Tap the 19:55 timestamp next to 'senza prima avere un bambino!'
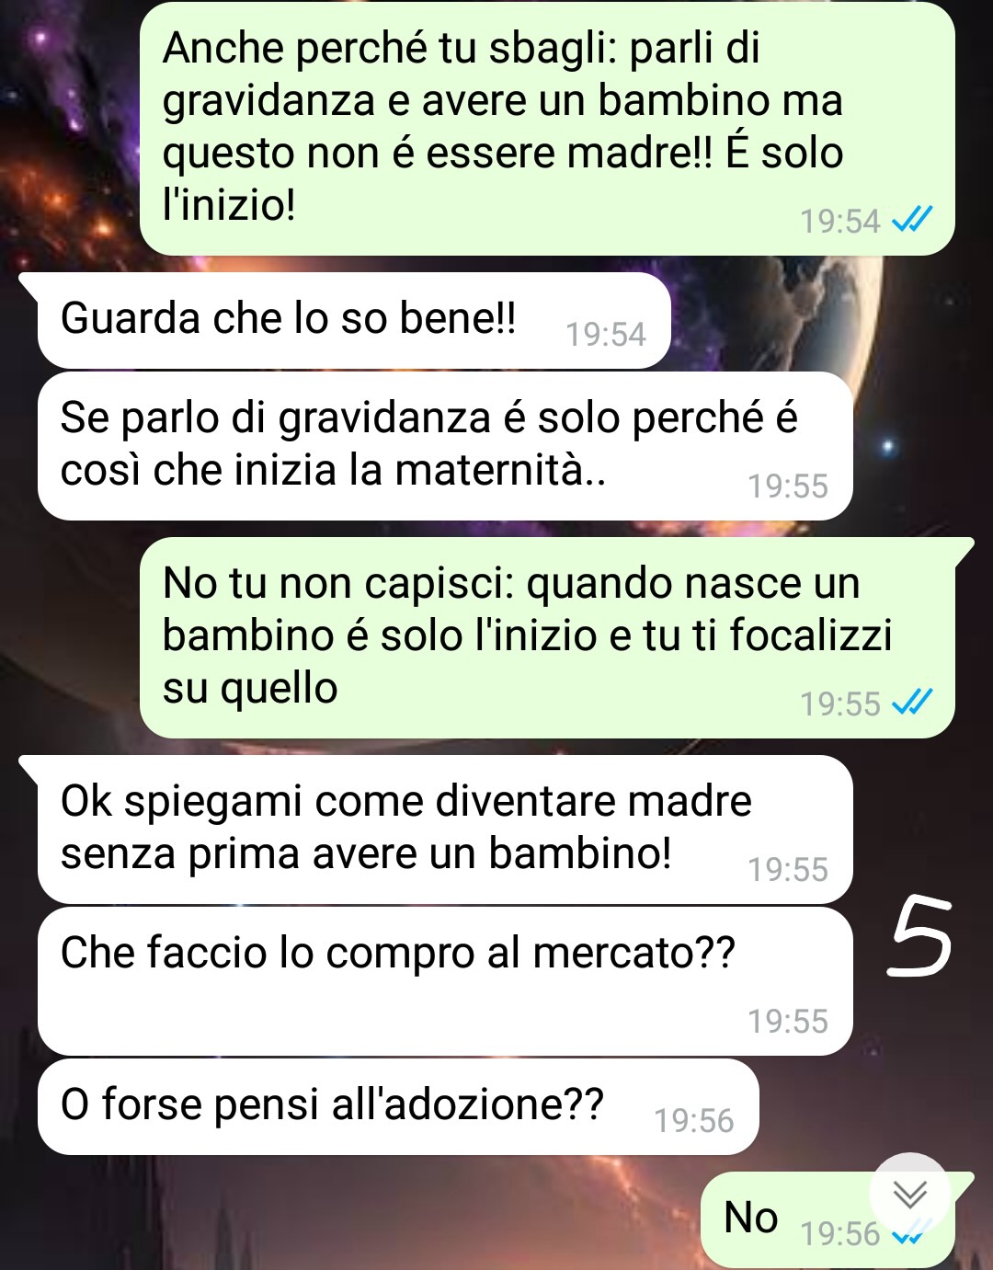This screenshot has height=1270, width=993. pos(787,869)
